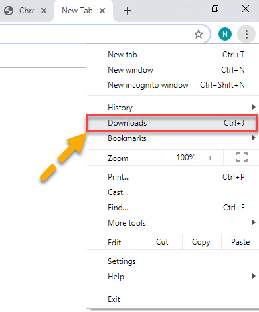Close the New Tab tab
Screen dimensions: 259x312
click(102, 11)
